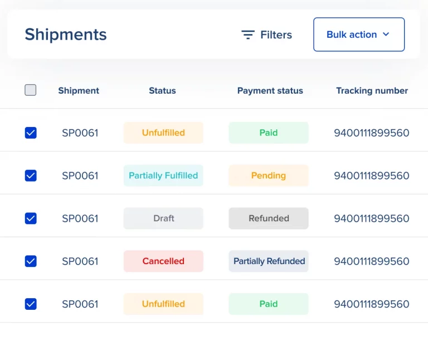The height and width of the screenshot is (341, 428).
Task: Click the Bulk action chevron arrow
Action: coord(386,35)
